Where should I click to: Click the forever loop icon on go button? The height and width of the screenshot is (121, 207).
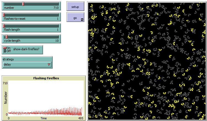point(82,19)
